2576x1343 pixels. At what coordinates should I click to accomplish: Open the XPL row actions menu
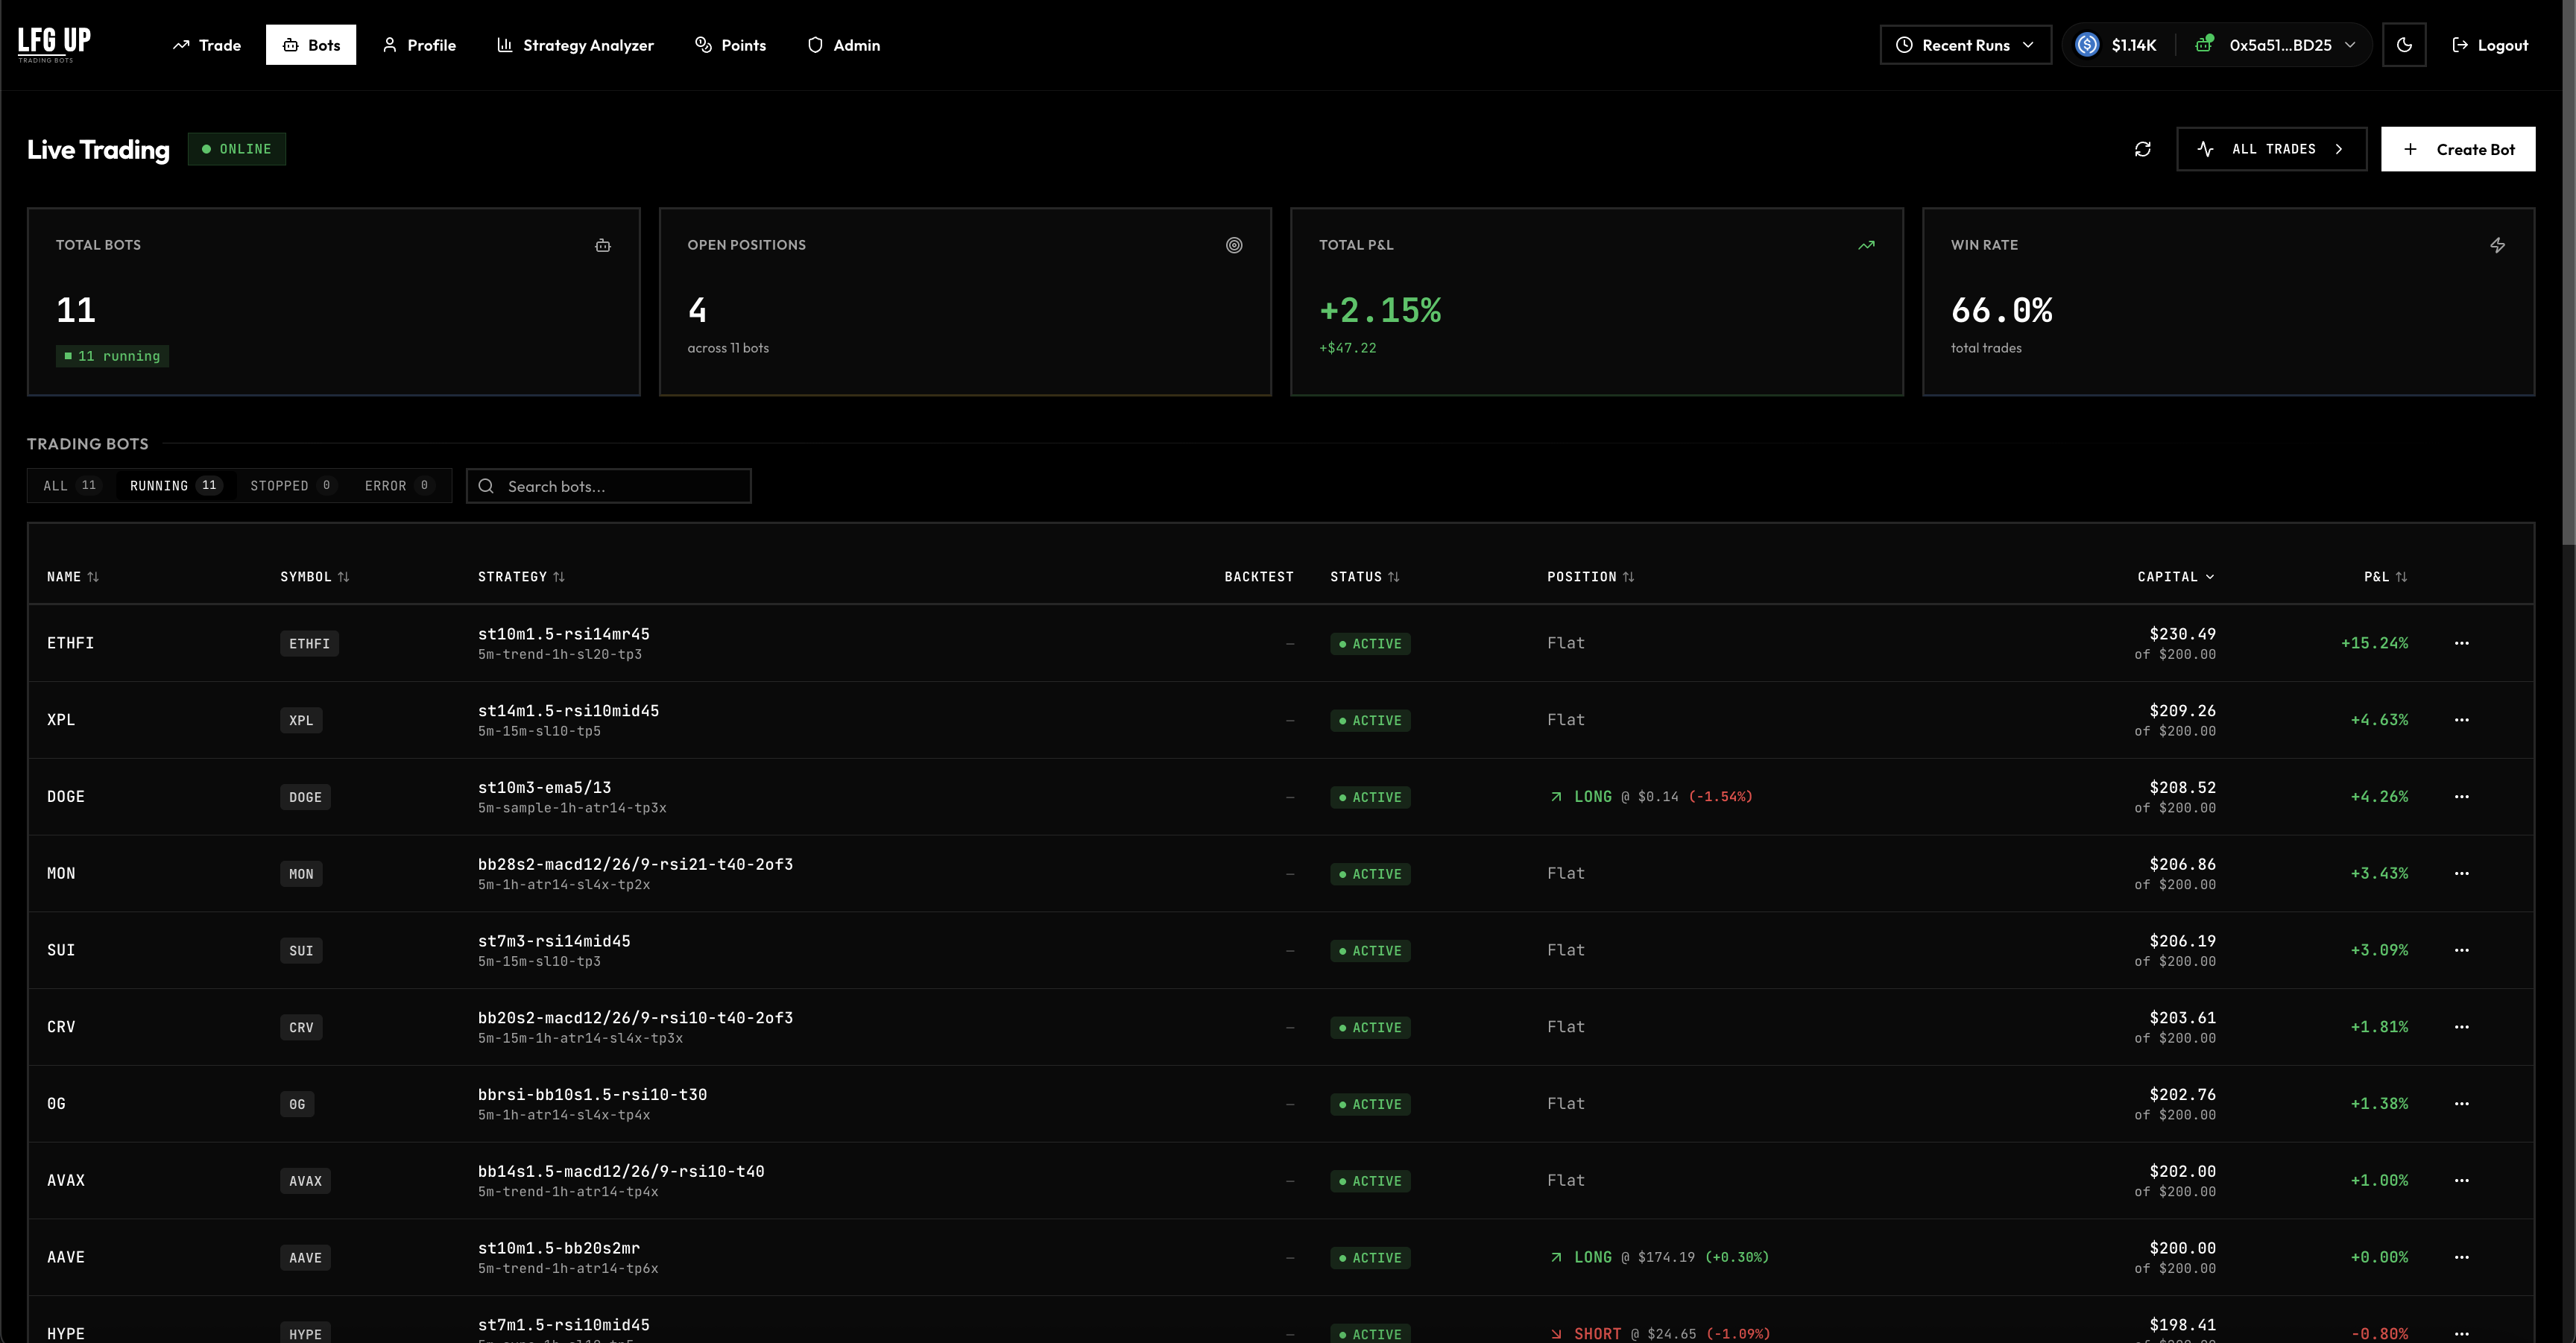coord(2461,720)
